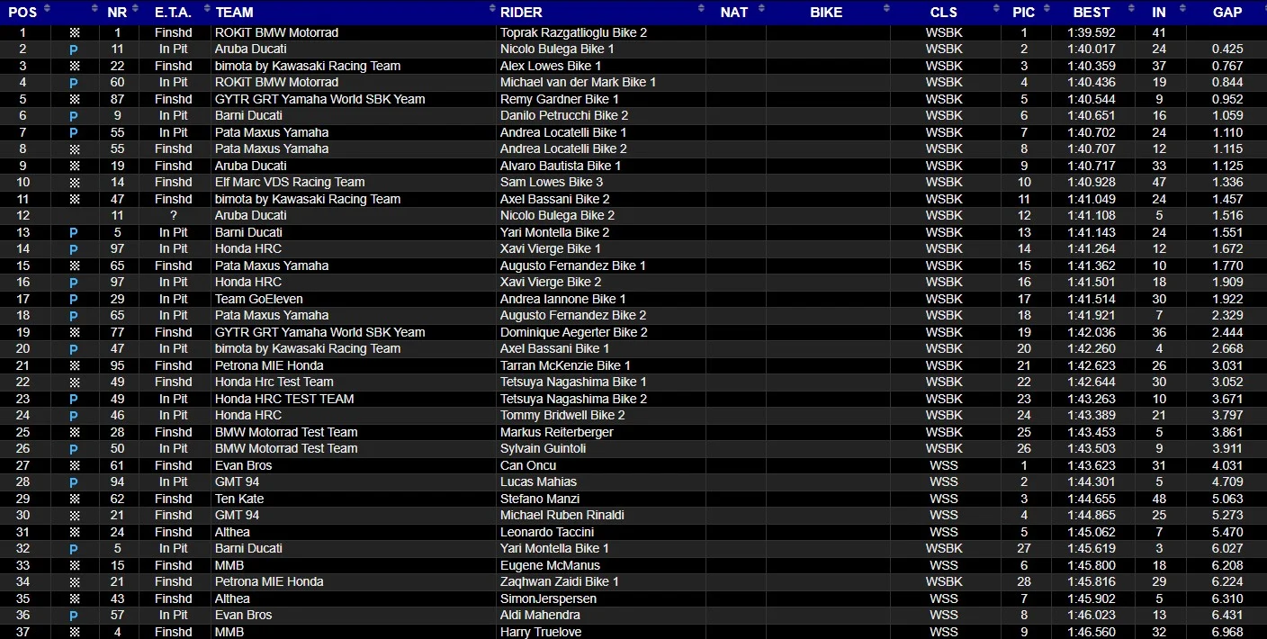Click team 'Team GoEleven'
The image size is (1267, 639).
click(259, 299)
